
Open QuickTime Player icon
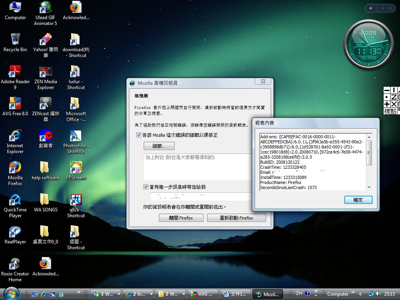(15, 205)
